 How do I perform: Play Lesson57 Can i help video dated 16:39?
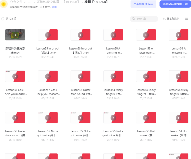(48, 76)
